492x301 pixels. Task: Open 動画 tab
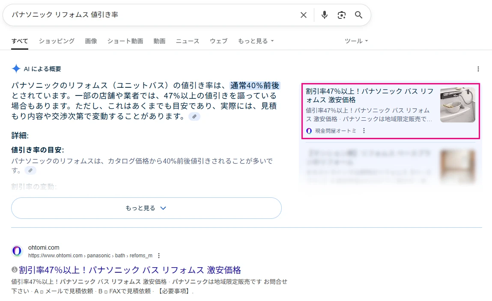click(x=159, y=41)
